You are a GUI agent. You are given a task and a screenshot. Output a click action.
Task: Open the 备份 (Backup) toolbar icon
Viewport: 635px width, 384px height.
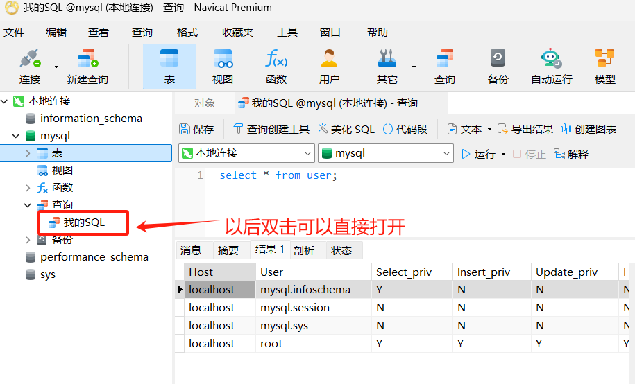pyautogui.click(x=498, y=58)
